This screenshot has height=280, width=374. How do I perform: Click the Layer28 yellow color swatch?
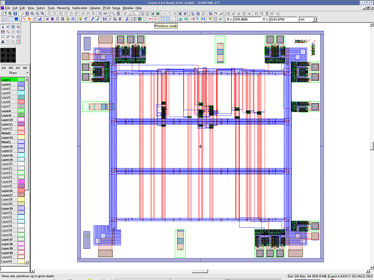click(21, 200)
